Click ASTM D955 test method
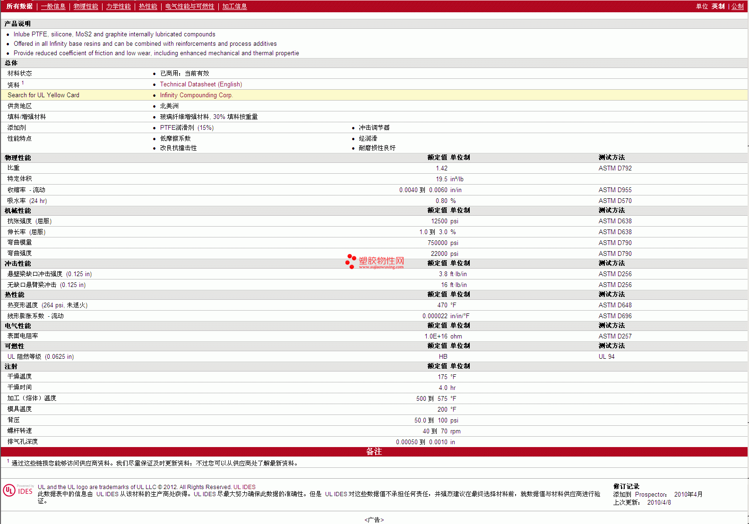 tap(615, 190)
